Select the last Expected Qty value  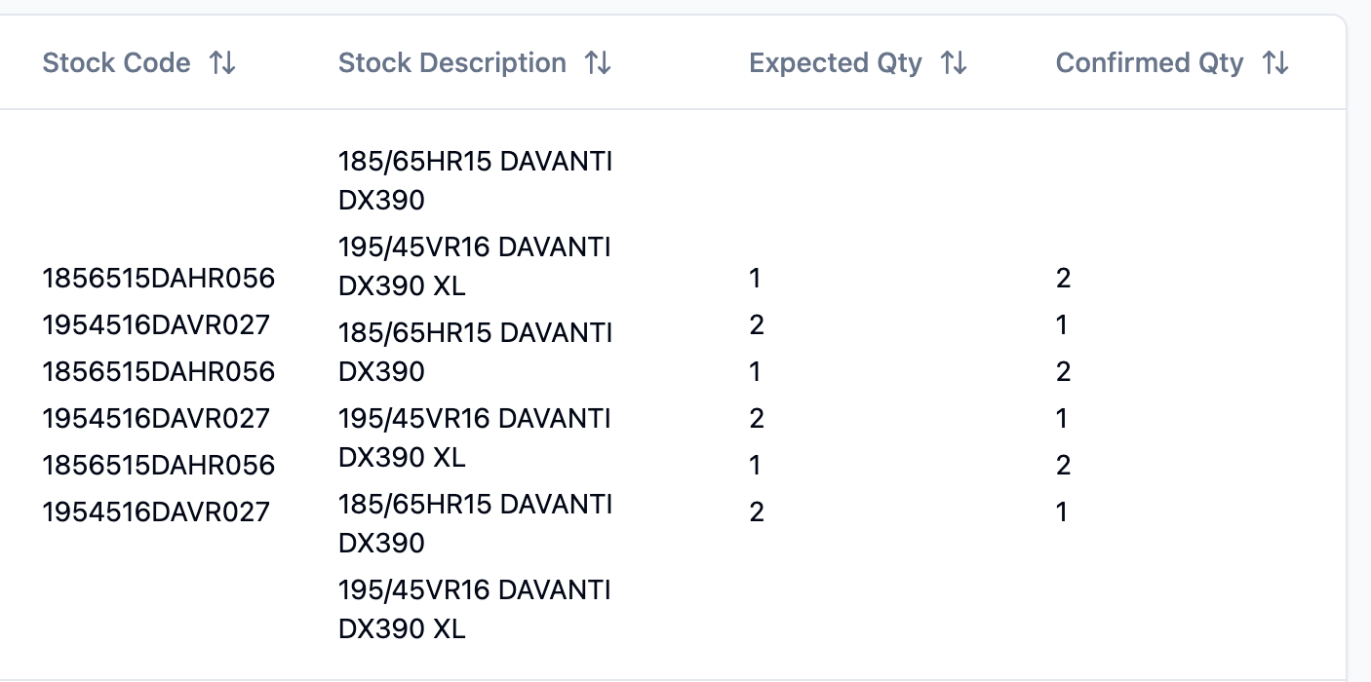[x=757, y=512]
